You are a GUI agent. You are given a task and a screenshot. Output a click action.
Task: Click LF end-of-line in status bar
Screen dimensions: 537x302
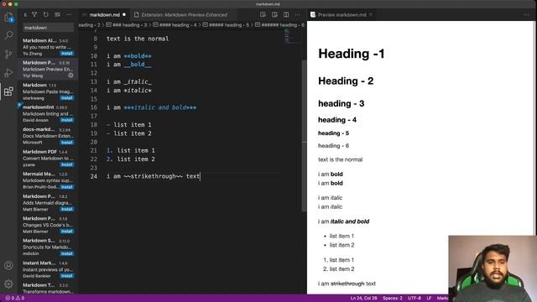[x=429, y=299]
